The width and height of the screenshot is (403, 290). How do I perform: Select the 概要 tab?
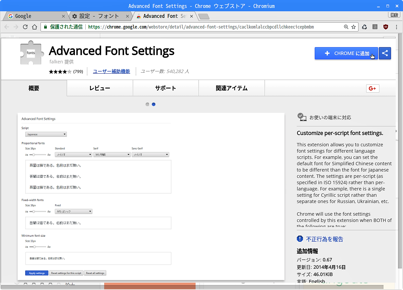pos(34,88)
